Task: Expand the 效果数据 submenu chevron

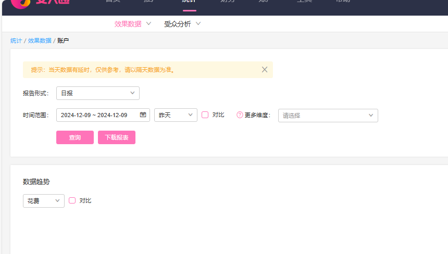Action: [148, 24]
